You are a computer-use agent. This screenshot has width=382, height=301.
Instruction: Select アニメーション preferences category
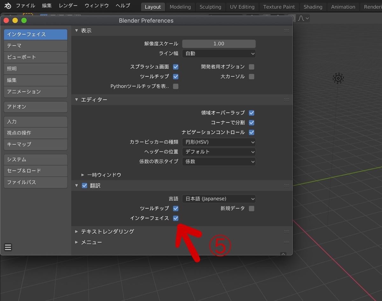[36, 92]
